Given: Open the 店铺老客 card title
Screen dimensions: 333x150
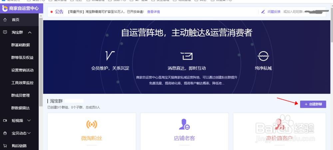Looking at the screenshot, I should 184,139.
